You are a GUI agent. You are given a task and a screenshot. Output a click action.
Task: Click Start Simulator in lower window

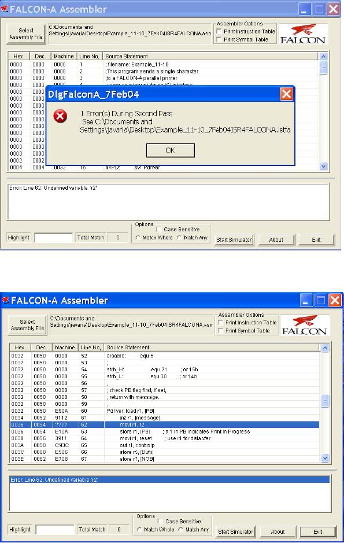[235, 531]
